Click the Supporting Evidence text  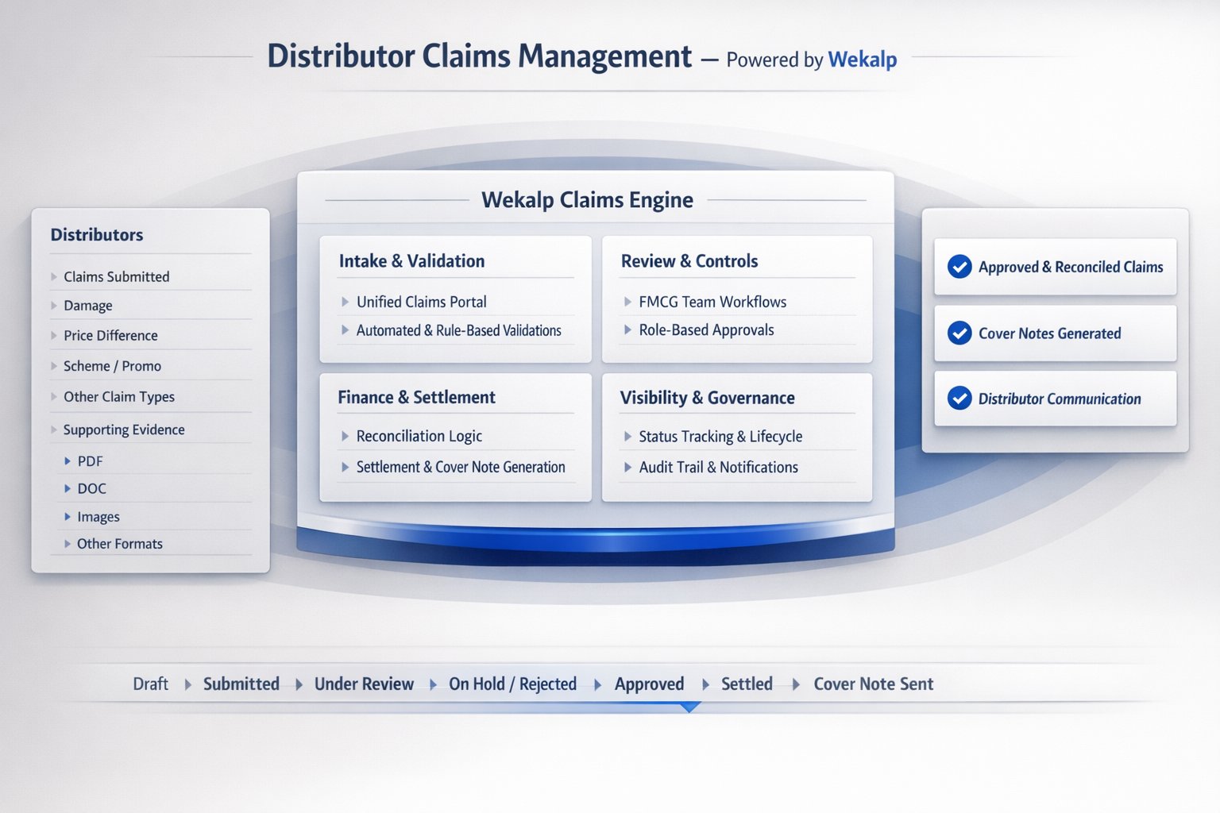pos(124,430)
